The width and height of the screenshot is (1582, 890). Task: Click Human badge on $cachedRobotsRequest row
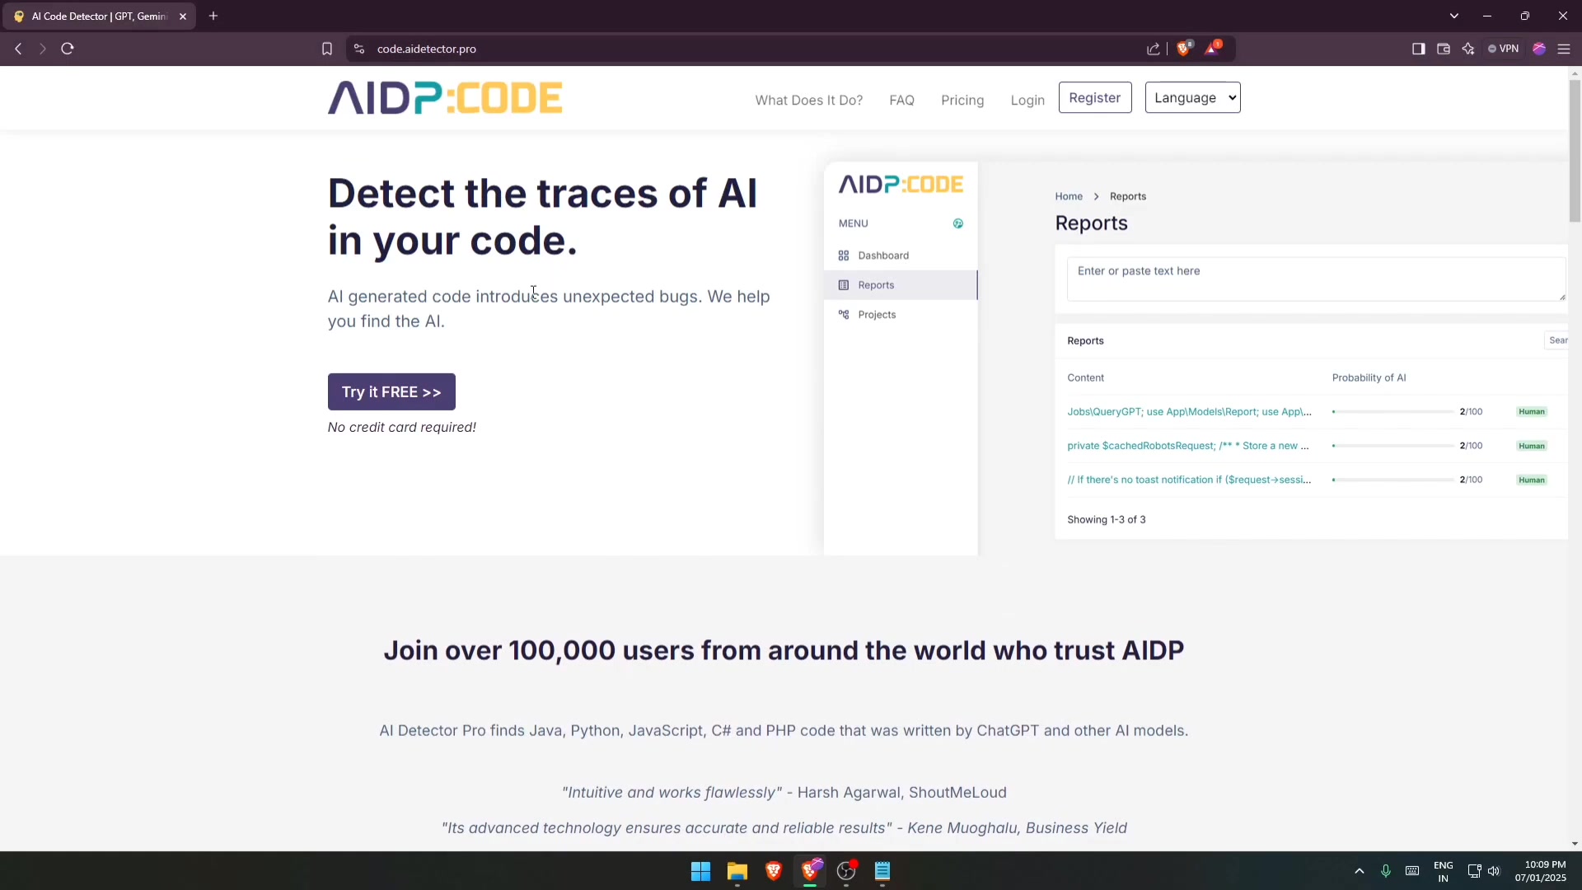click(x=1532, y=446)
